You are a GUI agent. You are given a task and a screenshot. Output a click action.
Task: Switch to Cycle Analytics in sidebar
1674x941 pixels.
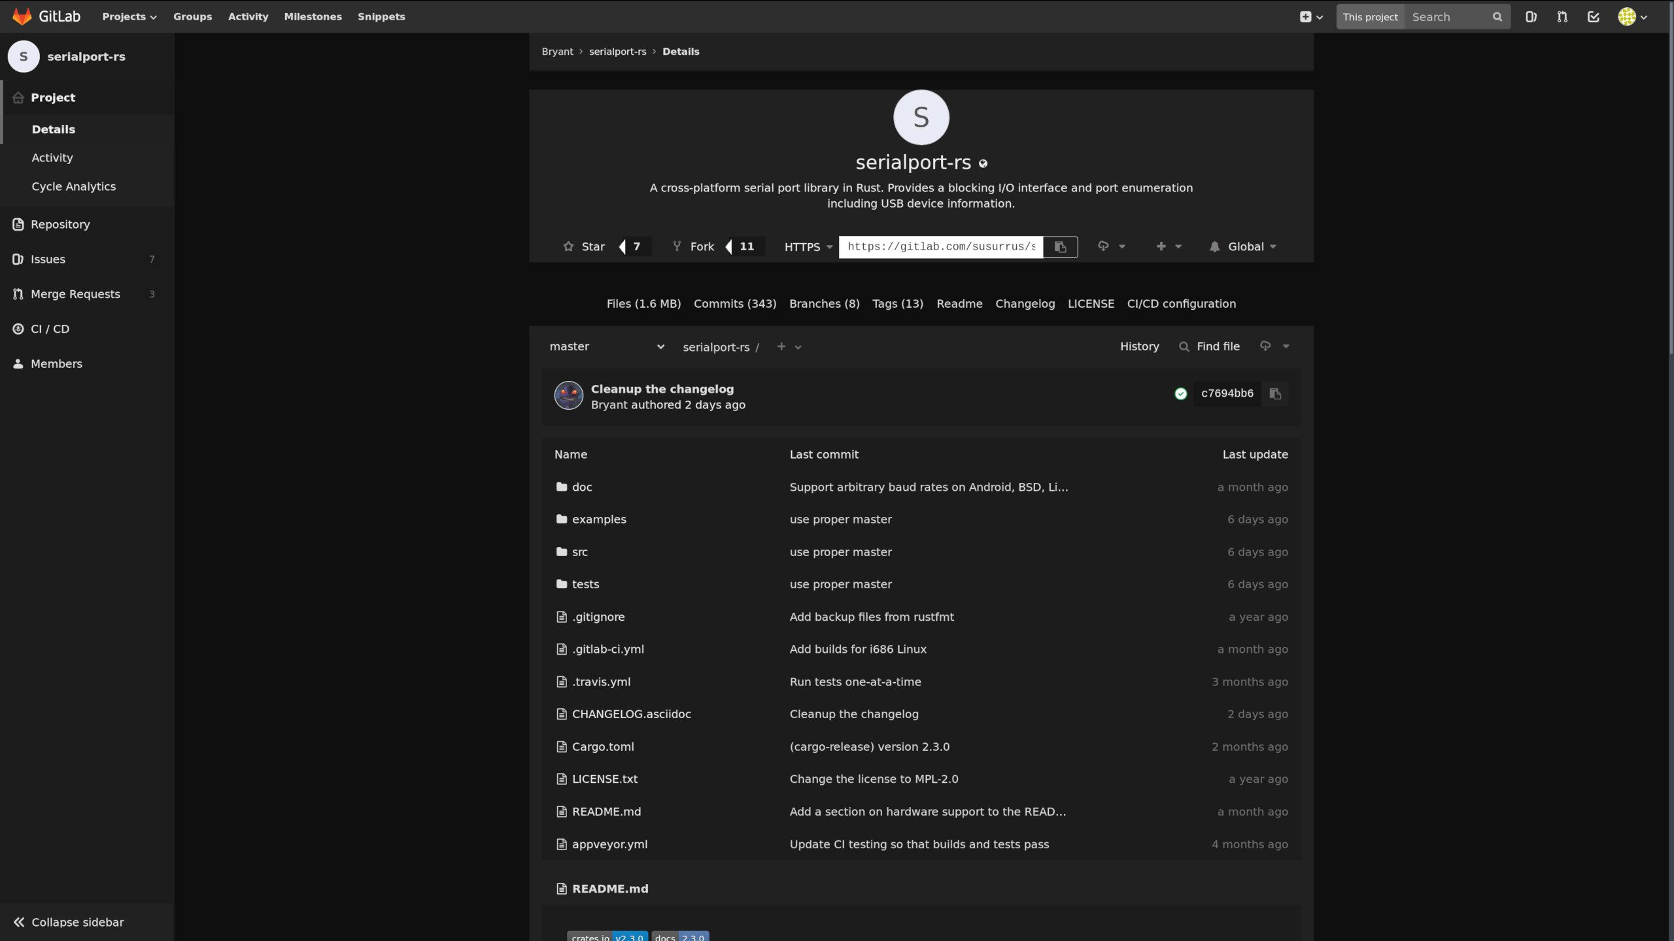[x=74, y=186]
